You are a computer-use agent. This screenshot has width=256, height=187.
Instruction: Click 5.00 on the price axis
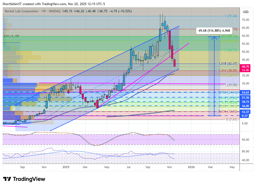[x=245, y=123]
